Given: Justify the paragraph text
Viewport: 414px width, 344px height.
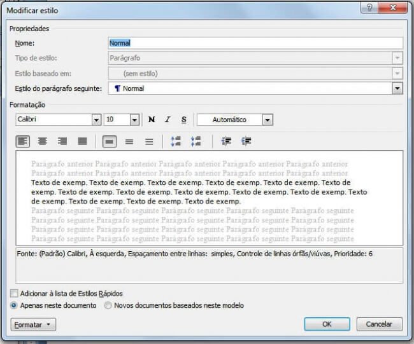Looking at the screenshot, I should pyautogui.click(x=82, y=142).
